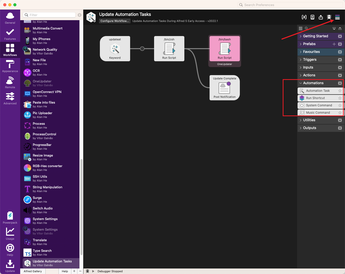The width and height of the screenshot is (345, 274).
Task: Favourite the Run Shortcut star
Action: pyautogui.click(x=340, y=98)
